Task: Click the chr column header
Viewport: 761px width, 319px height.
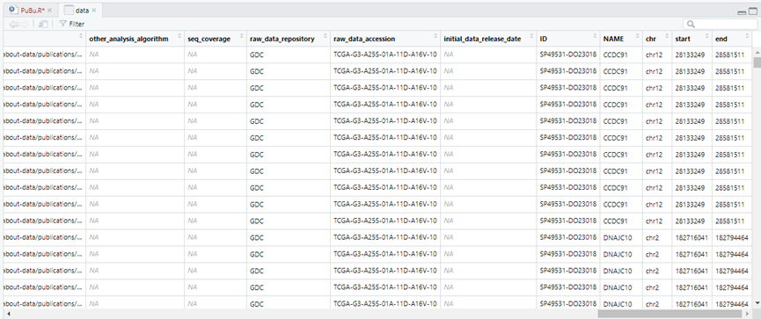Action: click(x=656, y=39)
